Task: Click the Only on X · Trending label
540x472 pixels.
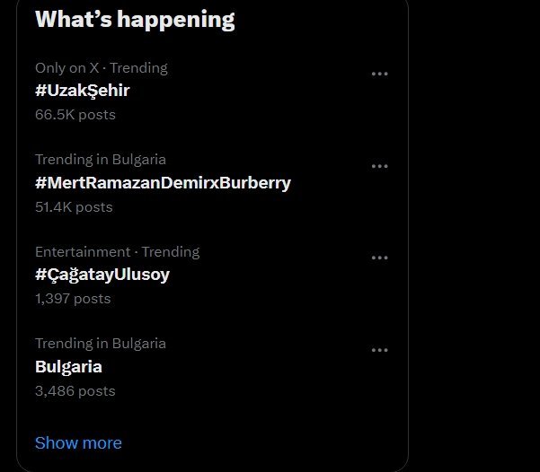Action: [x=102, y=68]
